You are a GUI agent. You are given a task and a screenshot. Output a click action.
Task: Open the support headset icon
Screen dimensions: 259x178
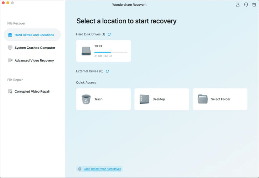click(246, 5)
